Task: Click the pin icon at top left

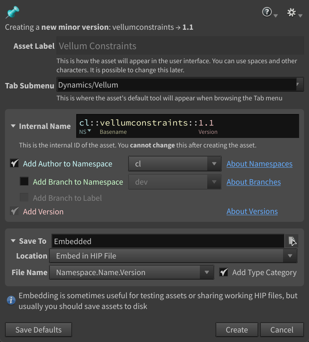Action: 12,13
